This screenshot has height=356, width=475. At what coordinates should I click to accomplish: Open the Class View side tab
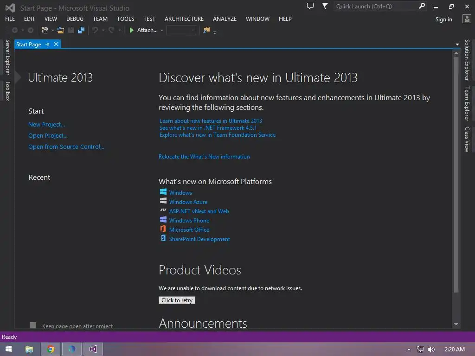tap(467, 139)
